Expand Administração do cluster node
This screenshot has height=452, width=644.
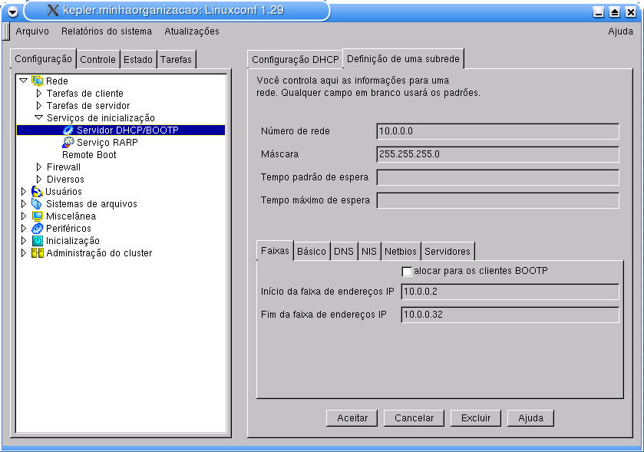[23, 253]
